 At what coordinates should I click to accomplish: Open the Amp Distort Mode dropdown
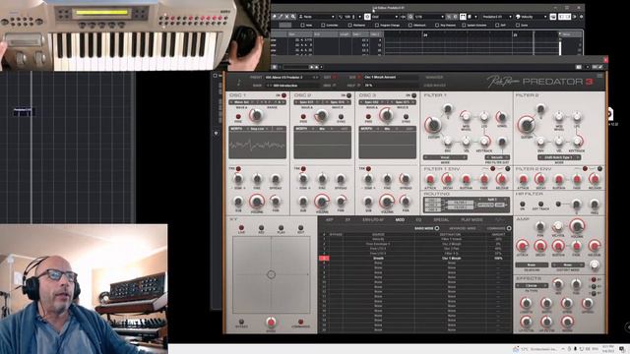(x=567, y=265)
